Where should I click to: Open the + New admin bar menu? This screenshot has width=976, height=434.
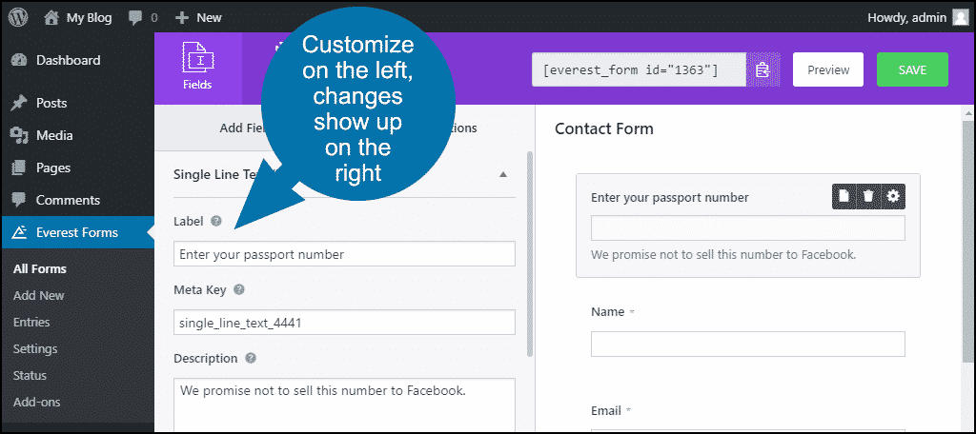(198, 18)
